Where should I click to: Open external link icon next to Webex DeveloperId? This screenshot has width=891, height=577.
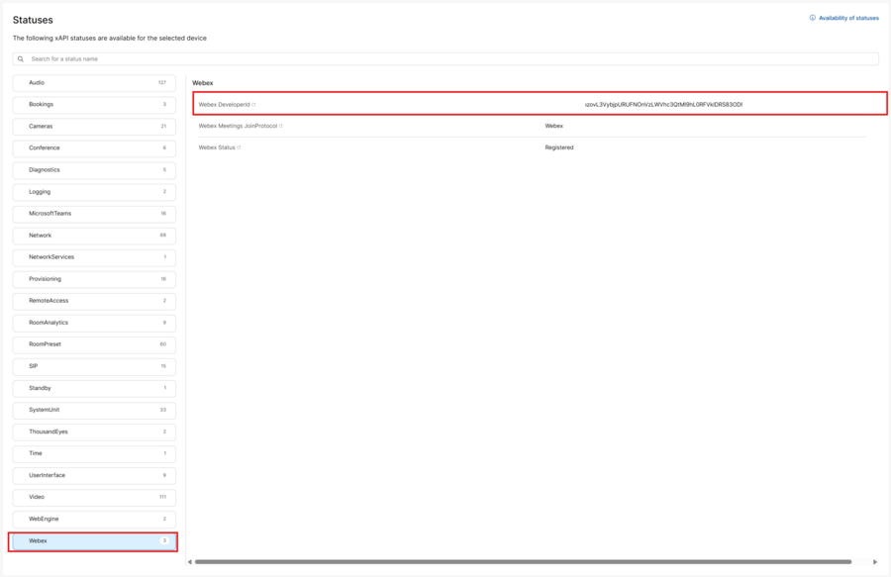254,105
